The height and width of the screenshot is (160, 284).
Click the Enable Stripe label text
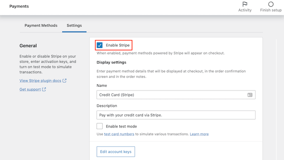tap(118, 45)
